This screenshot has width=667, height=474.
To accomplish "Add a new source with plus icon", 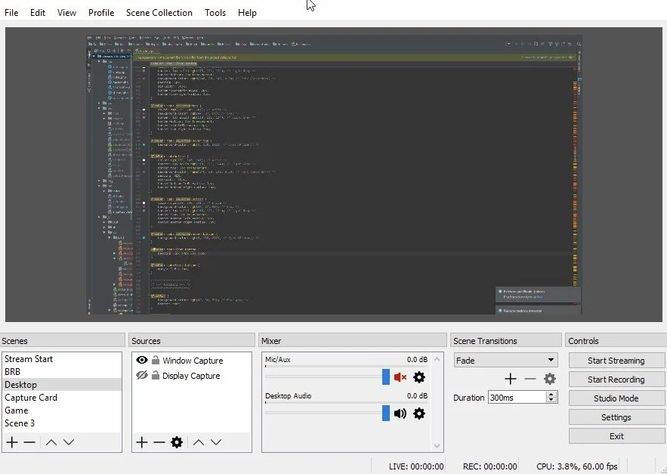I will click(x=141, y=442).
